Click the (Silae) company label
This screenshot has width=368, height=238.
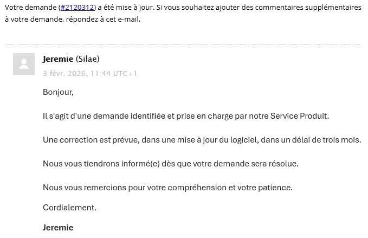(x=88, y=59)
